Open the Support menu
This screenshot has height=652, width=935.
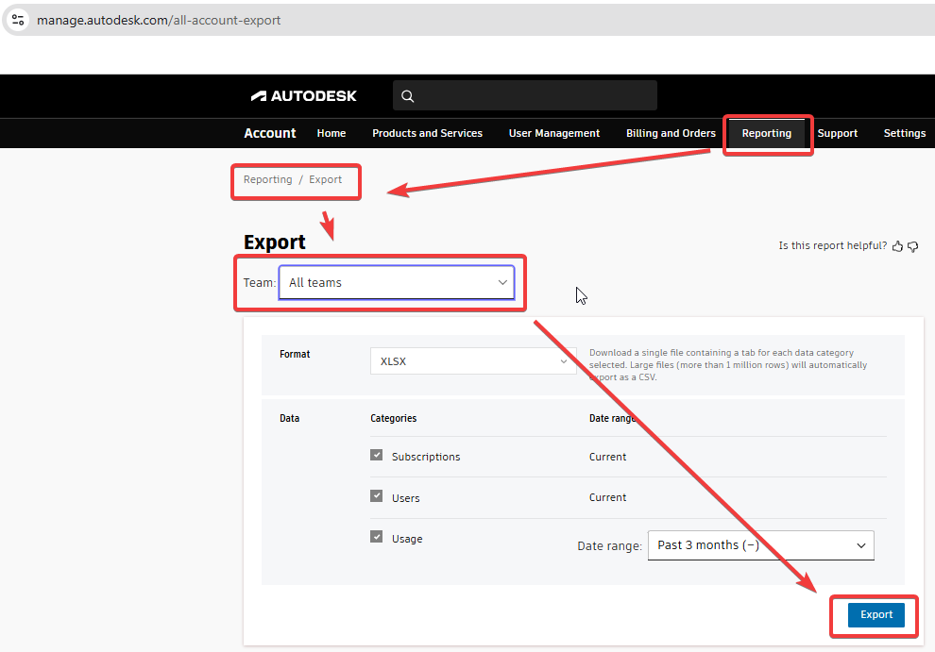click(x=837, y=133)
